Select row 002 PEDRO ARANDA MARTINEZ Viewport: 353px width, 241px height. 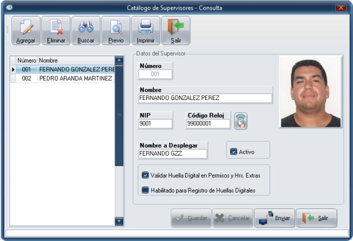pos(75,78)
